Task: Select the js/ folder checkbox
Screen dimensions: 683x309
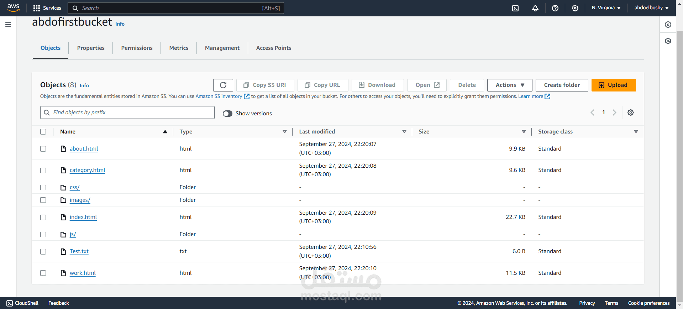Action: (x=43, y=234)
